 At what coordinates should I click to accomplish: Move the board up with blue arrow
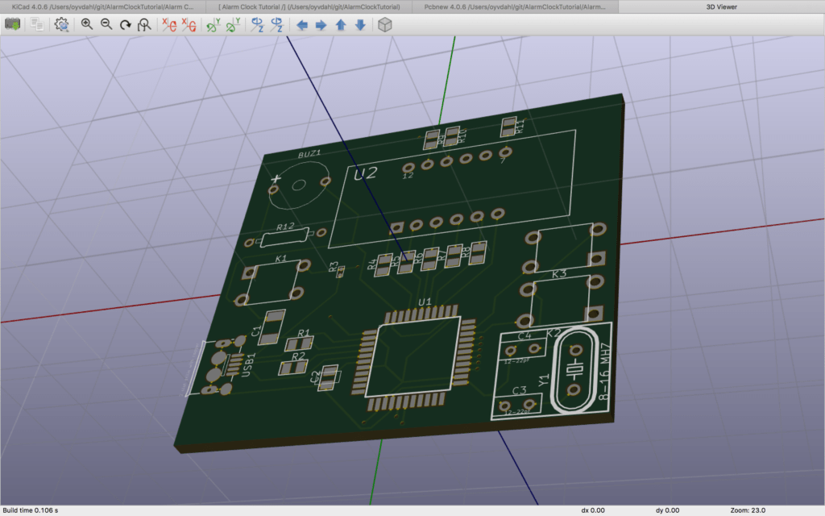340,24
